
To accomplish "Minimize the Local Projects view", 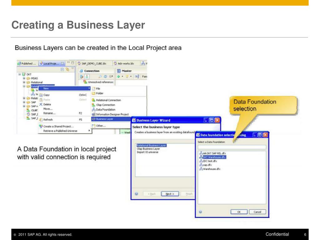I will [68, 62].
